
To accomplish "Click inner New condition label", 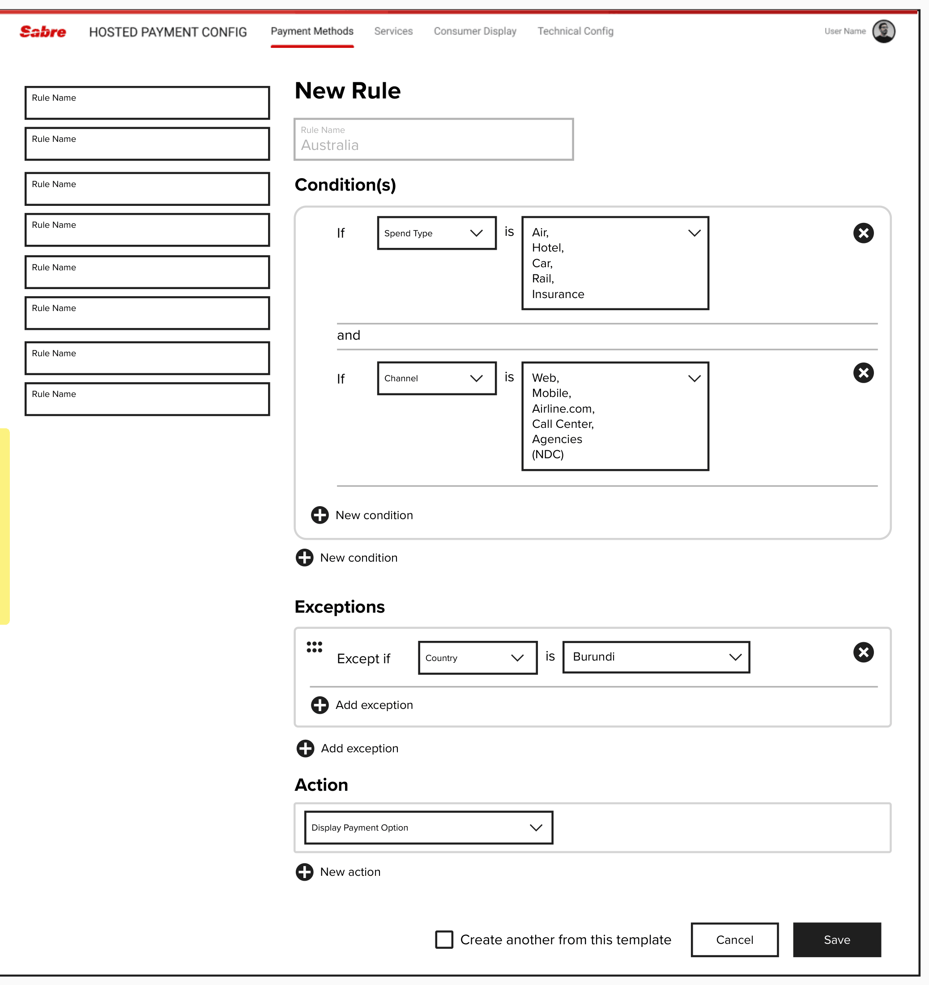I will click(x=374, y=515).
